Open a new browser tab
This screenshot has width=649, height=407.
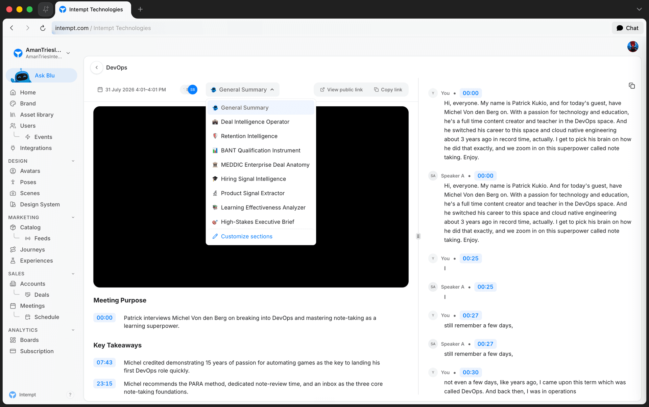pos(140,9)
